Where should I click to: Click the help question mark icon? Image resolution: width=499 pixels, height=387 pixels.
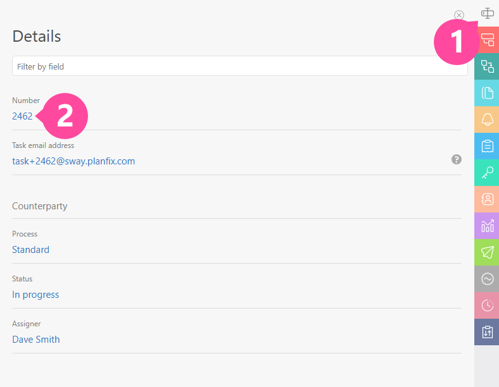tap(457, 160)
